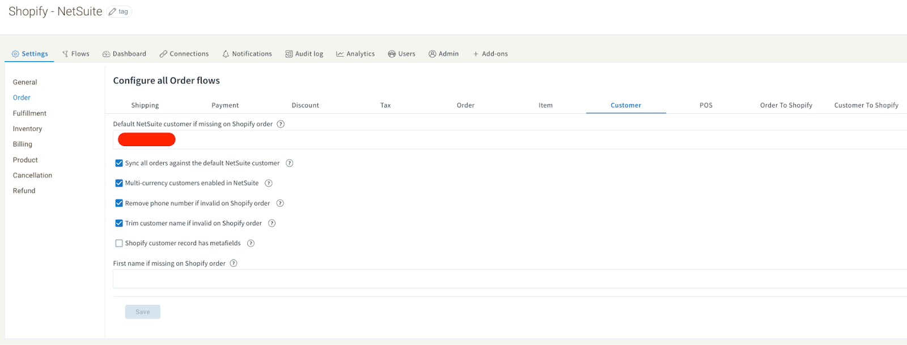Select the Customer sub-tab
Image resolution: width=907 pixels, height=345 pixels.
pyautogui.click(x=626, y=105)
